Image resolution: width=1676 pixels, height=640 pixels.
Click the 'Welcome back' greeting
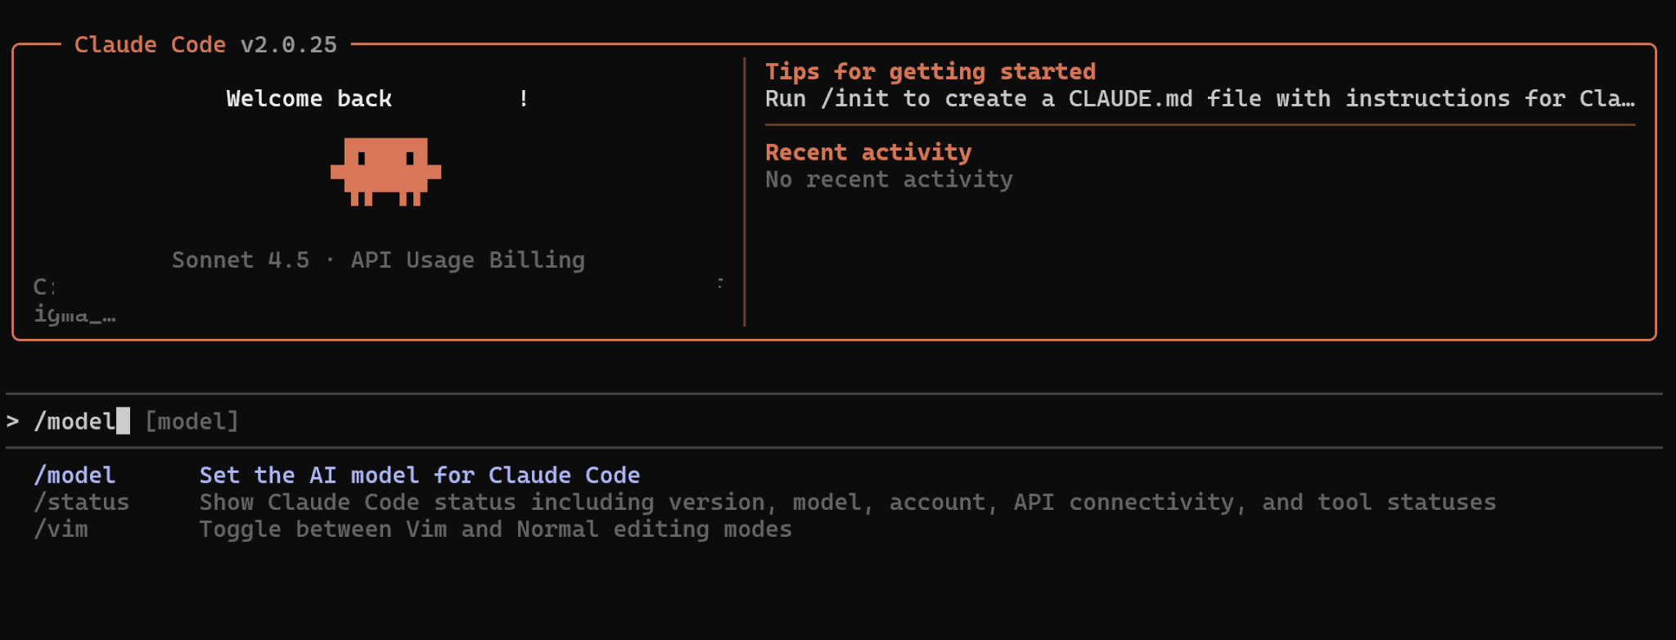tap(309, 99)
